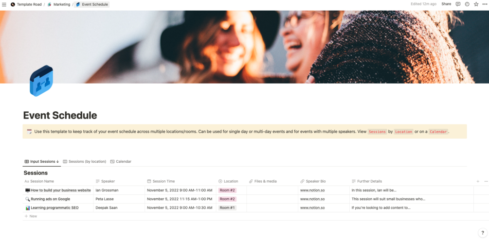Open the sidebar hamburger menu

(x=4, y=4)
